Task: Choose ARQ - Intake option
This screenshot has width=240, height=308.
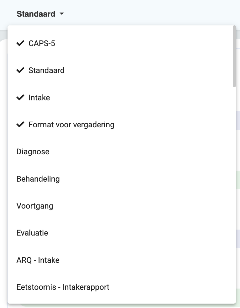Action: [x=38, y=260]
